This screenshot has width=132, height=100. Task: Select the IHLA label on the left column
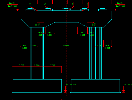tap(40, 33)
